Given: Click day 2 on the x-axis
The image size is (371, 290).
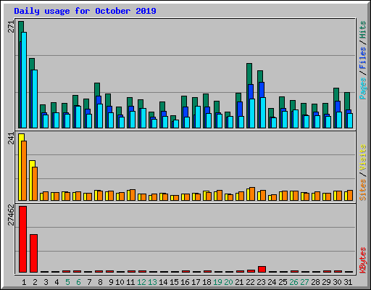Looking at the screenshot, I should (35, 282).
